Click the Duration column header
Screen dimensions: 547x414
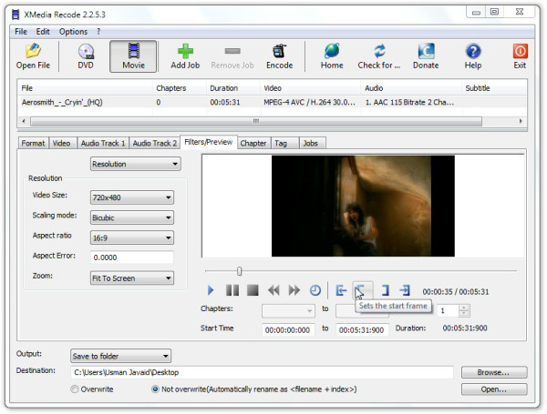click(233, 88)
